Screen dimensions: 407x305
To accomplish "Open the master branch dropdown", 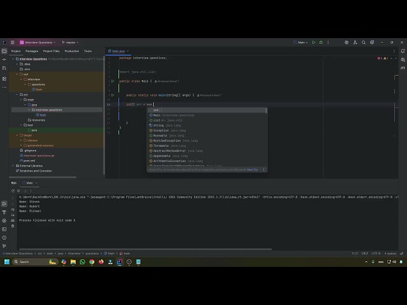I will pos(70,43).
